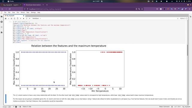Insert a new cell below with plus icon
192x108 pixels.
point(9,19)
